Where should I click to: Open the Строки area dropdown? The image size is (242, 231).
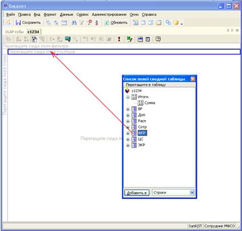pyautogui.click(x=192, y=193)
